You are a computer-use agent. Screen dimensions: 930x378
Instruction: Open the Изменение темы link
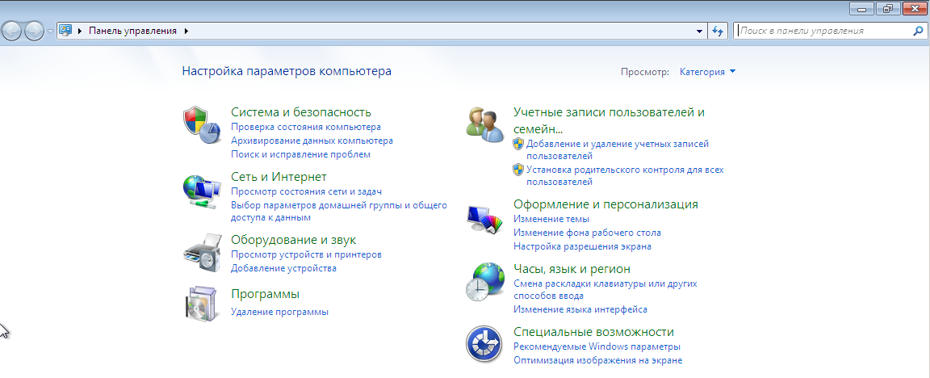pos(551,219)
